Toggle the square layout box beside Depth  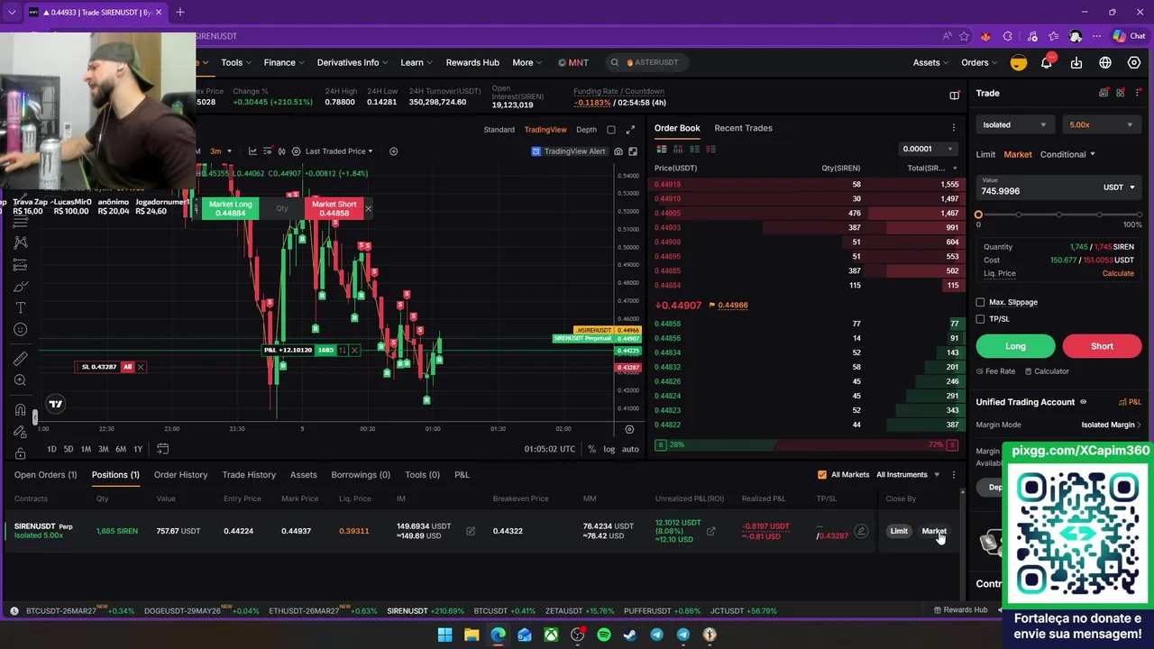point(611,130)
